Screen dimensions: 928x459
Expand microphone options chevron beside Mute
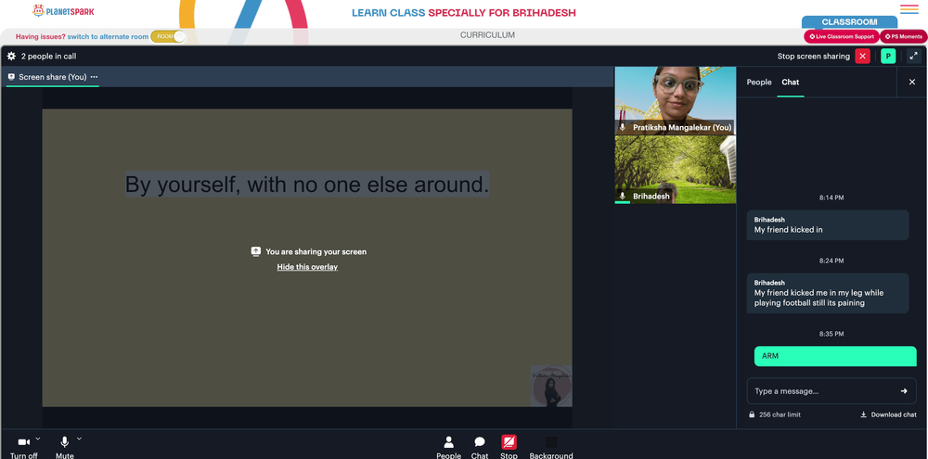(x=79, y=439)
